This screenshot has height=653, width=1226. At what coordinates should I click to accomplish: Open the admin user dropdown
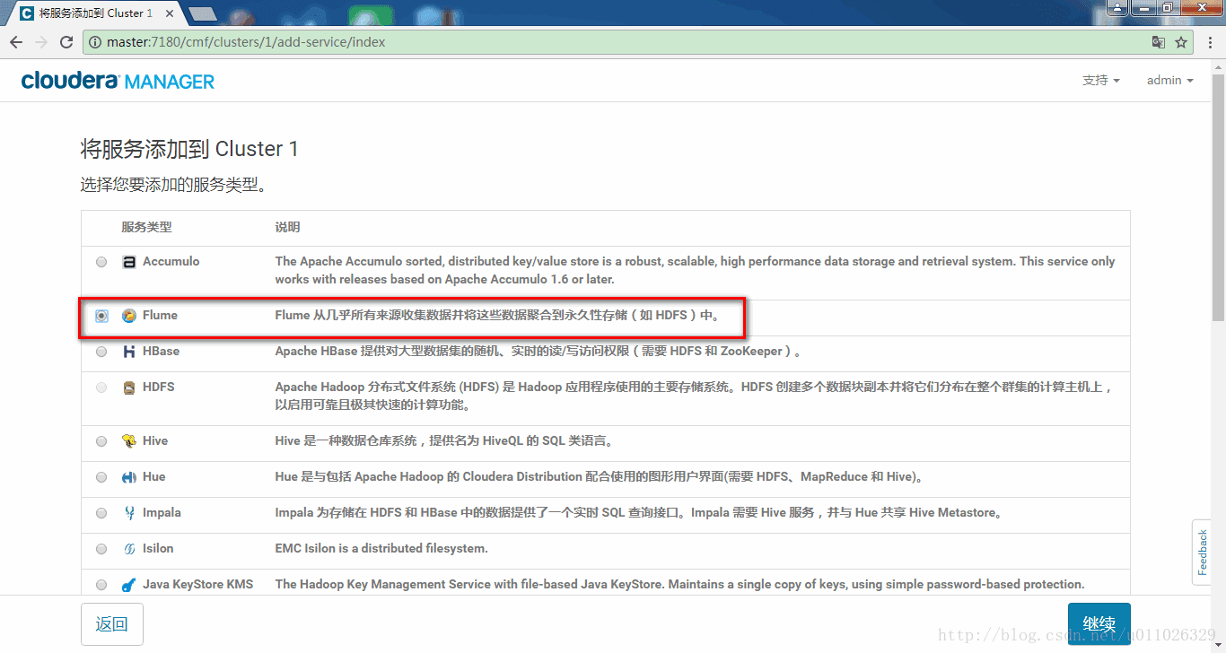pos(1170,80)
